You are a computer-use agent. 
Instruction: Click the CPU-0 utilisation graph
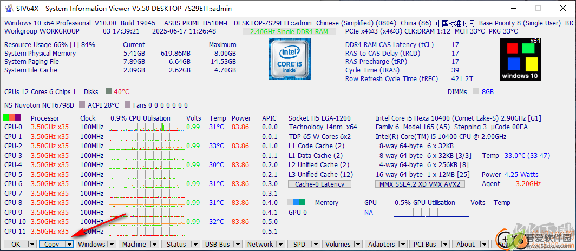[147, 127]
